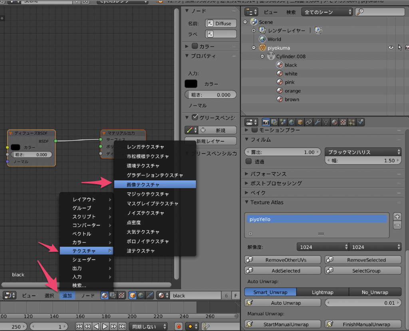Toggle visibility eye for piyokuma

tap(391, 48)
